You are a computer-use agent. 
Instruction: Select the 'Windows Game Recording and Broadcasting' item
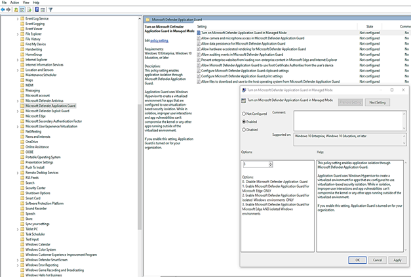pos(54,270)
